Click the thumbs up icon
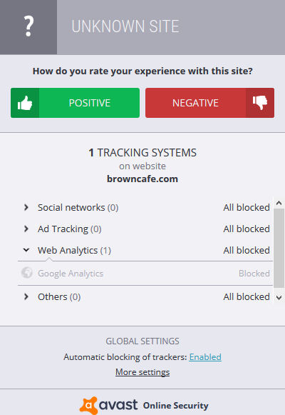285x415 pixels. 25,103
